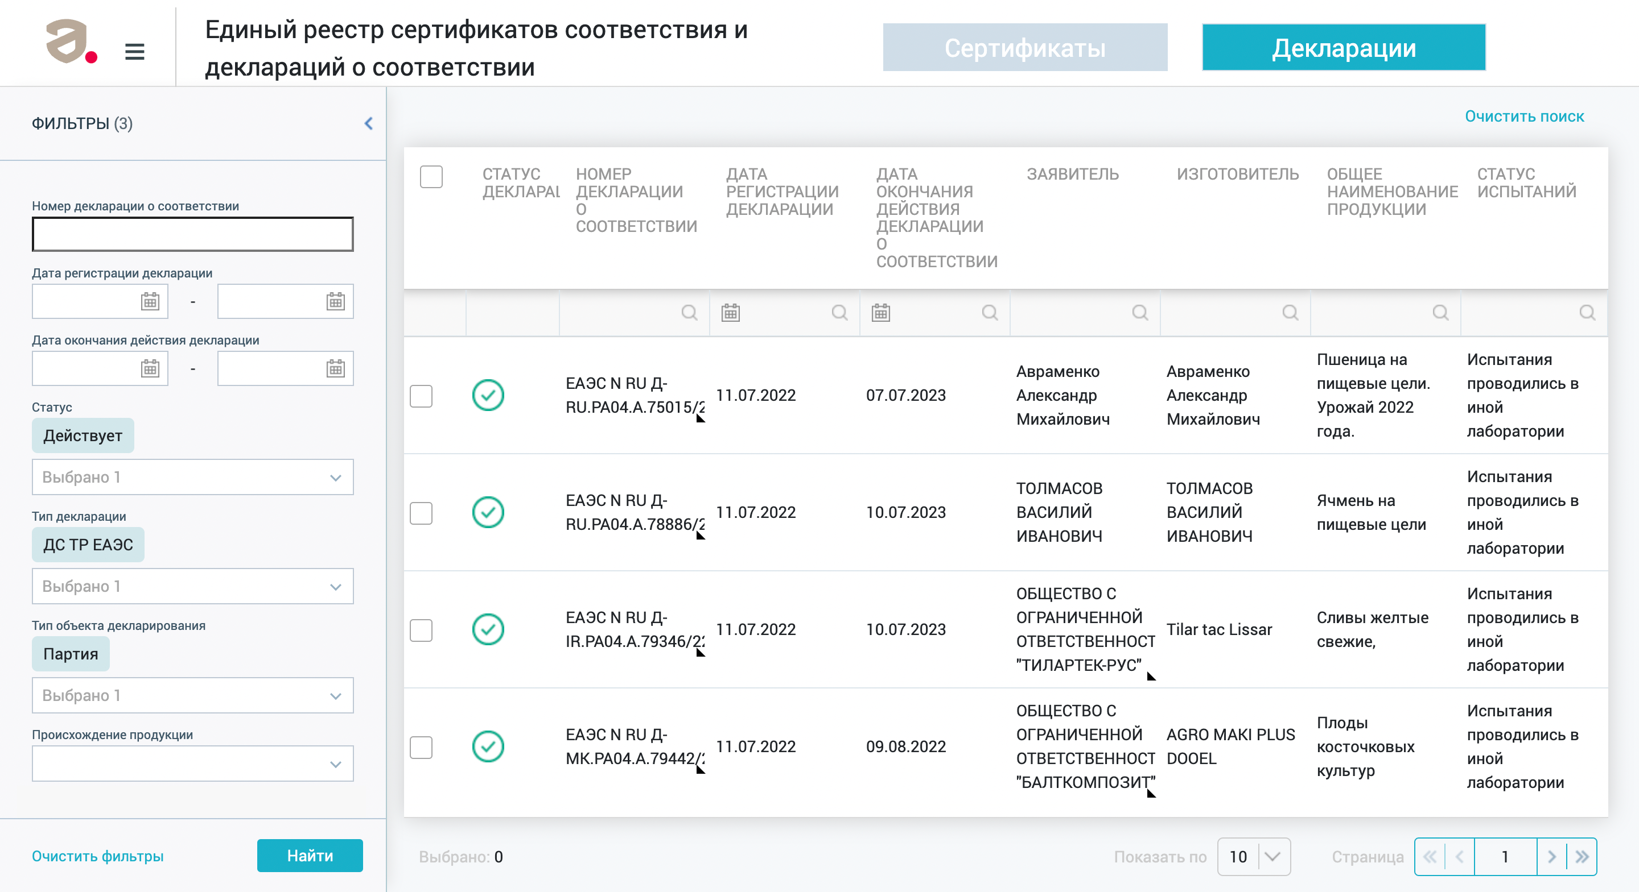
Task: Check the БАЛТКОМПОЗИТ row checkbox
Action: pos(421,746)
